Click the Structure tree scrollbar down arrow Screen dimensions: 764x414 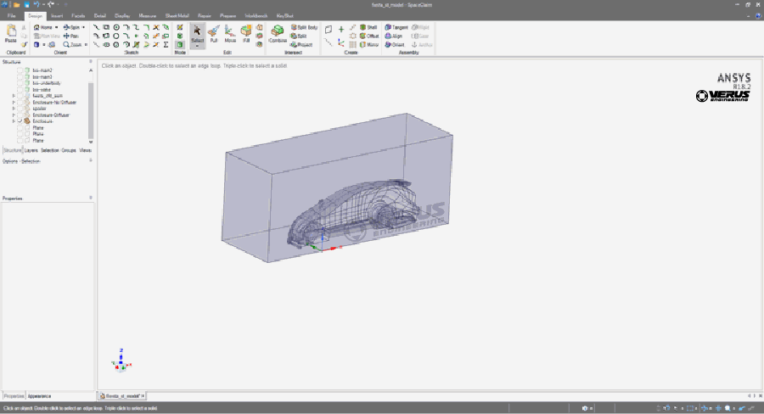coord(91,142)
